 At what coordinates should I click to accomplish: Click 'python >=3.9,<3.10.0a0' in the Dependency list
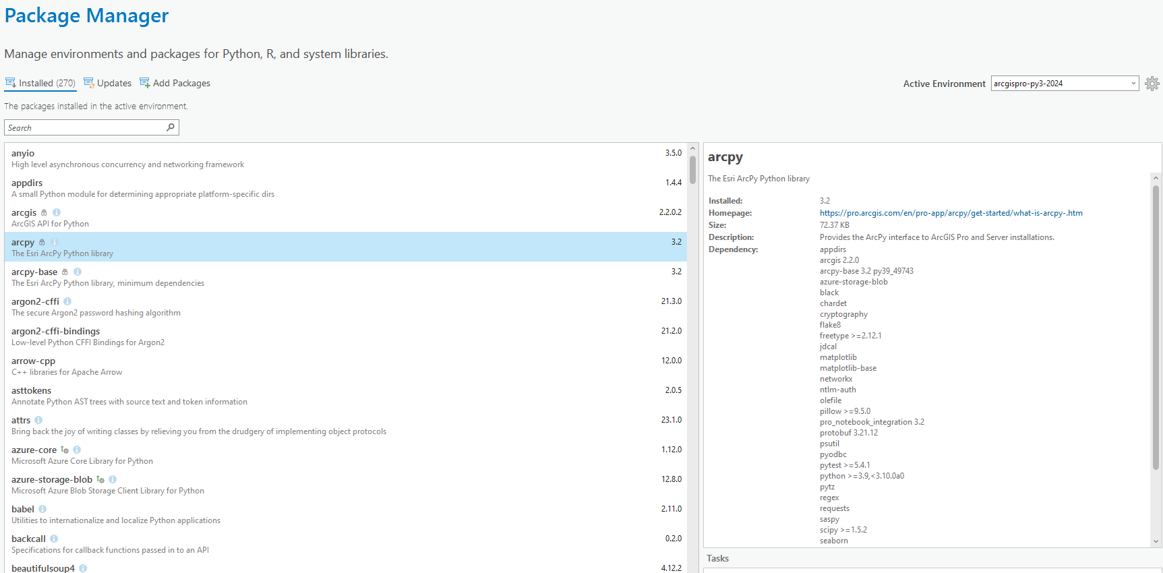click(862, 476)
